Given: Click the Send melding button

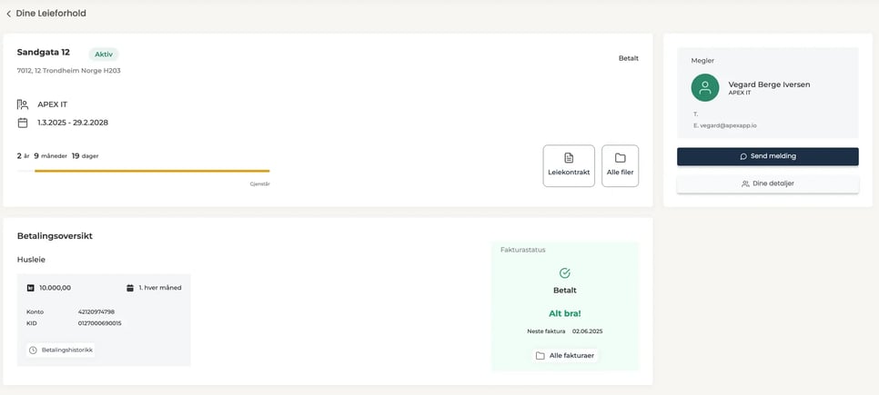Looking at the screenshot, I should tap(767, 156).
